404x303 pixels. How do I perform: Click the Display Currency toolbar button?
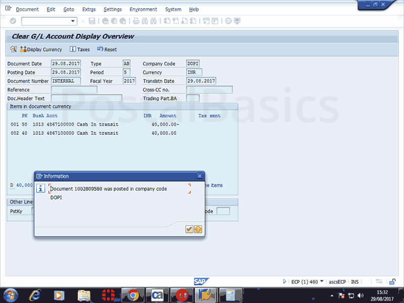[41, 49]
